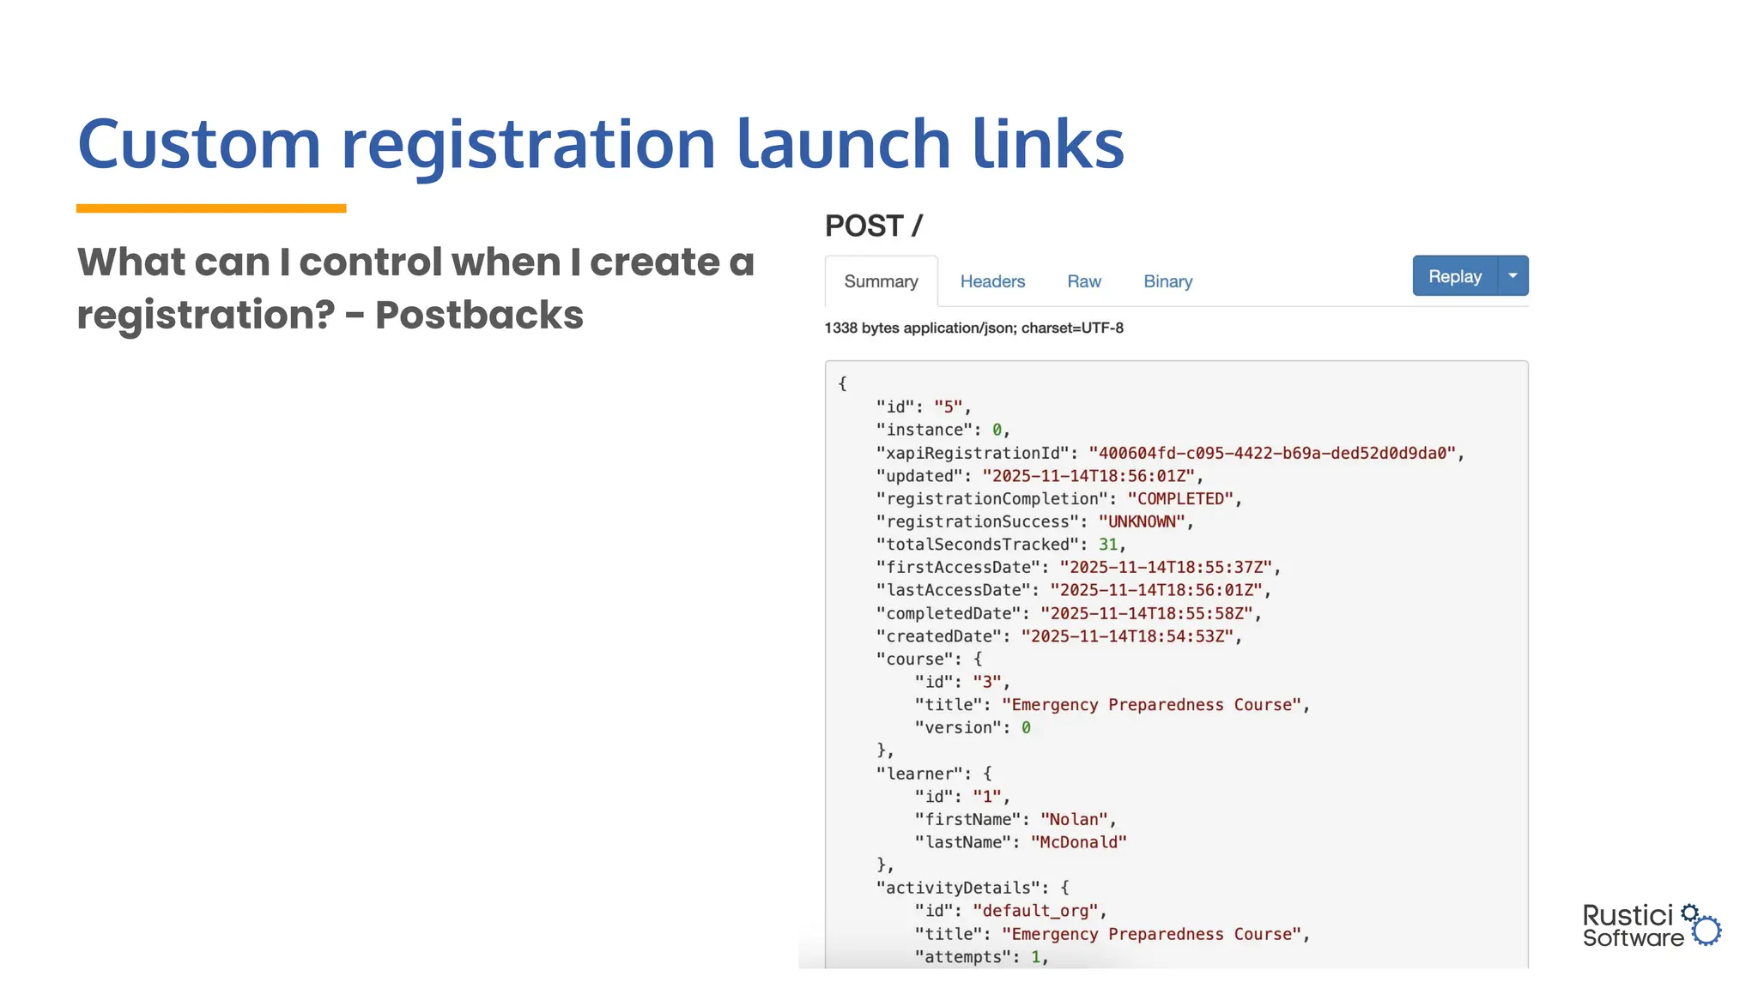Open the Summary tab

tap(881, 281)
